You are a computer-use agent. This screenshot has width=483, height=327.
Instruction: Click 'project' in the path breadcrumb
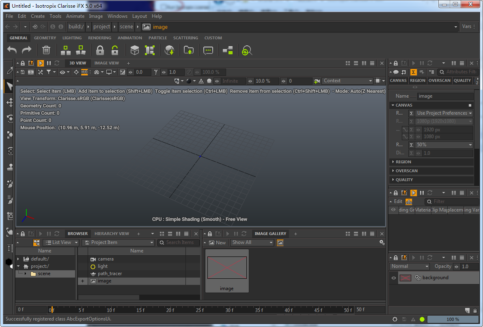101,27
